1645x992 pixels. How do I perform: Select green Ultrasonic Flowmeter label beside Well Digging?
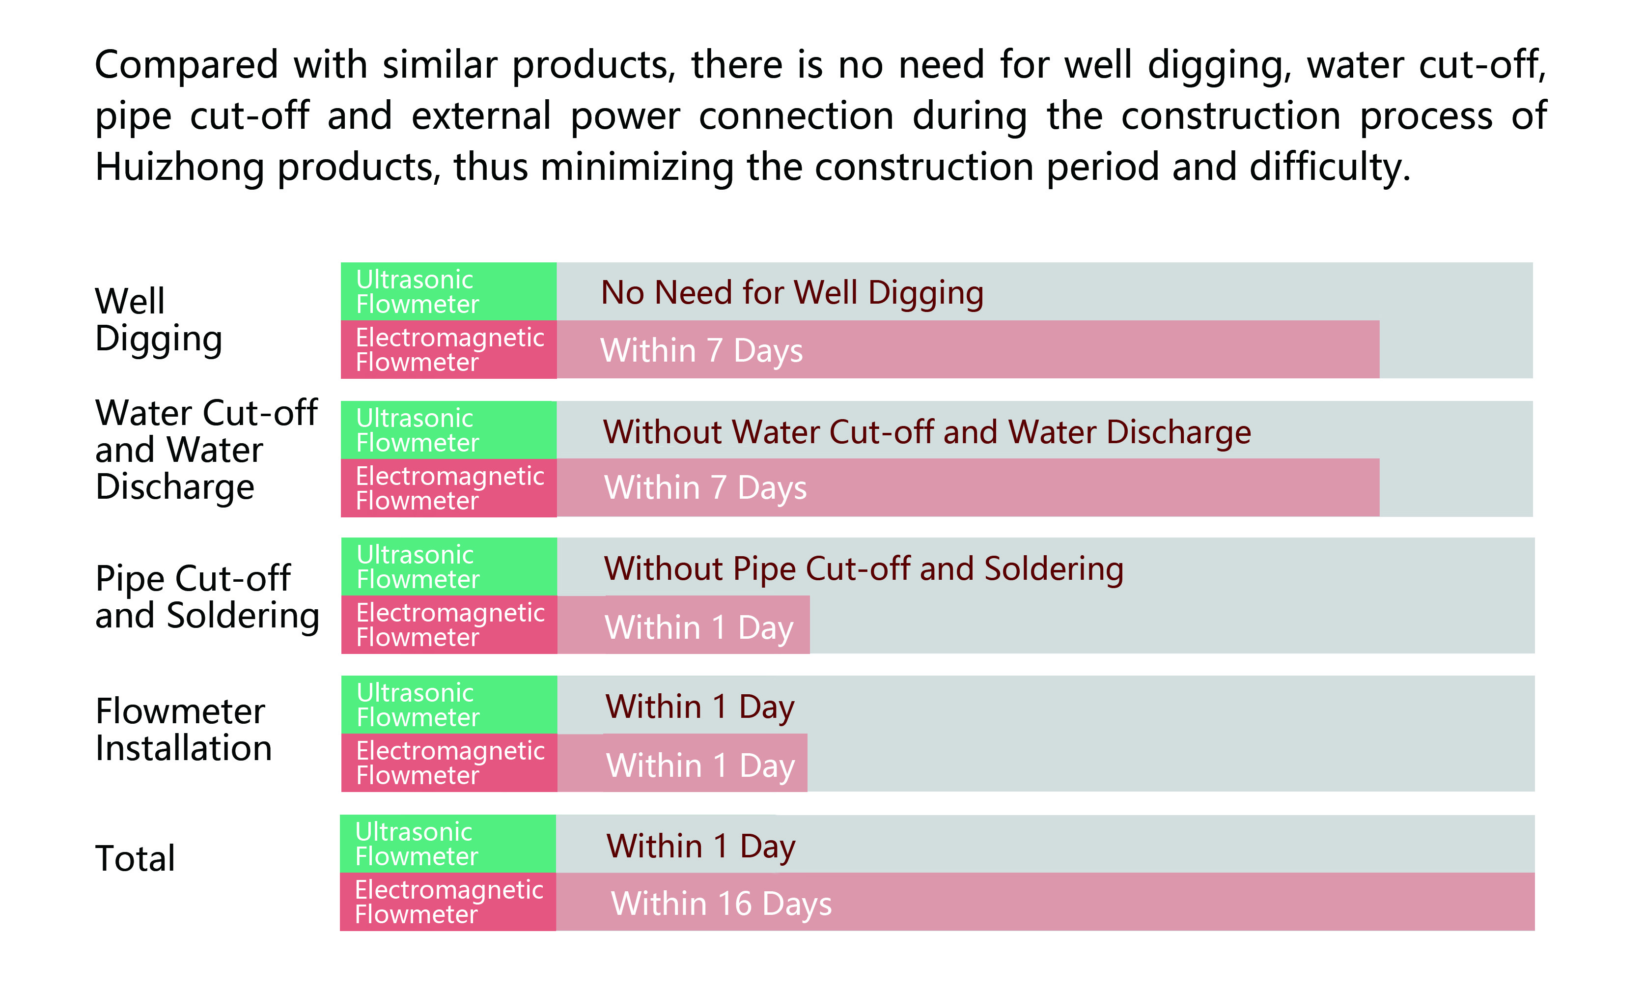tap(448, 291)
